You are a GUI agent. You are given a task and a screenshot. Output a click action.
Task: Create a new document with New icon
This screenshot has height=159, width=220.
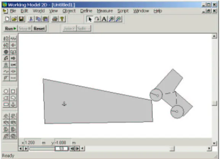pyautogui.click(x=7, y=19)
